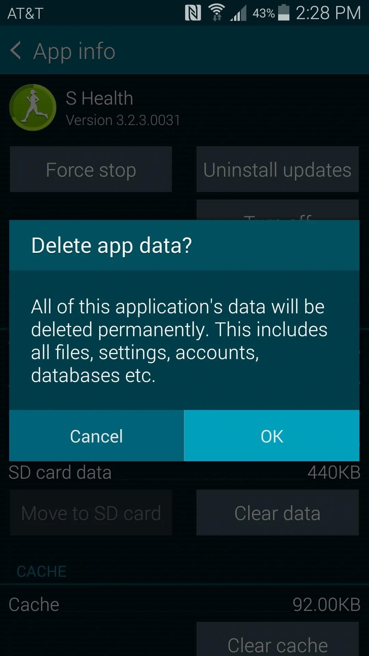Image resolution: width=369 pixels, height=656 pixels.
Task: Tap the NFC status bar icon
Action: click(x=193, y=13)
